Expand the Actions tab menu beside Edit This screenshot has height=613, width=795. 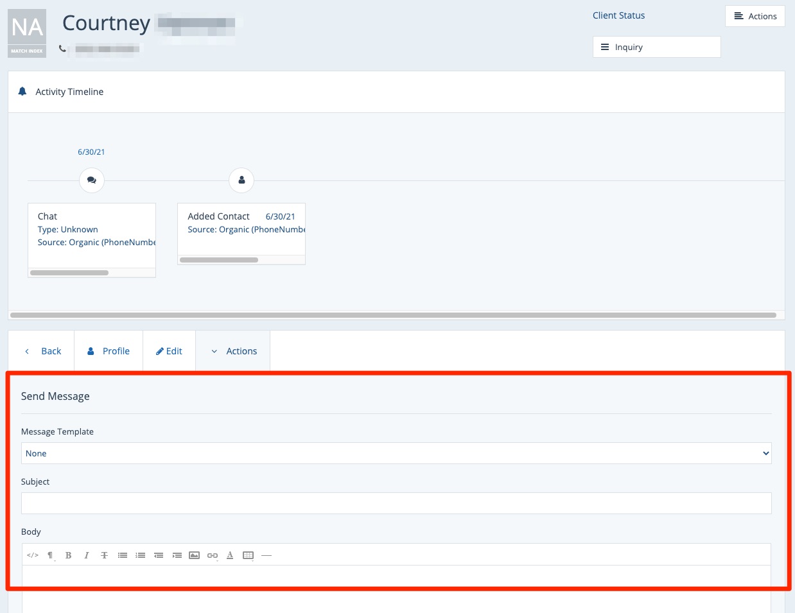233,351
